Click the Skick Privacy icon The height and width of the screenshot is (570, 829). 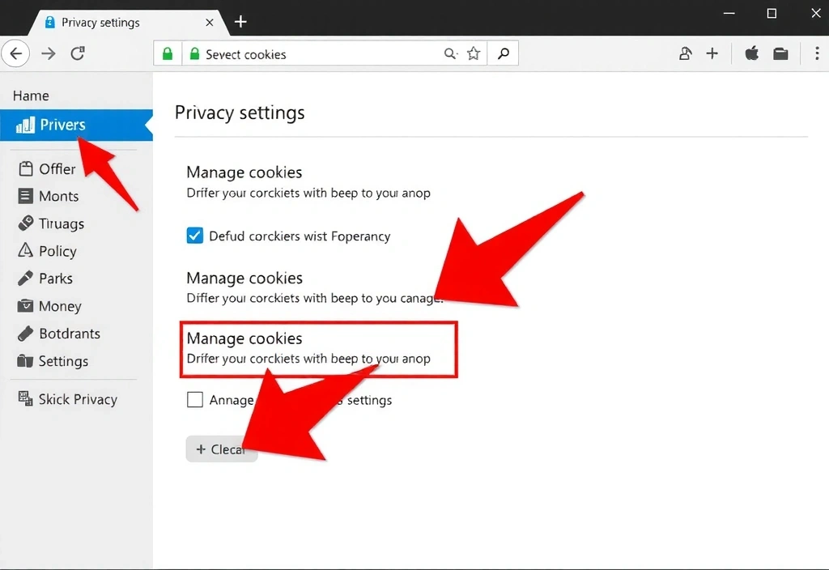[24, 398]
